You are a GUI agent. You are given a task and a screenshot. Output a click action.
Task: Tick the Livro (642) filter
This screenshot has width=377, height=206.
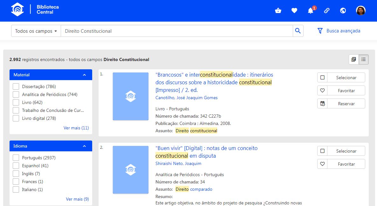(16, 102)
